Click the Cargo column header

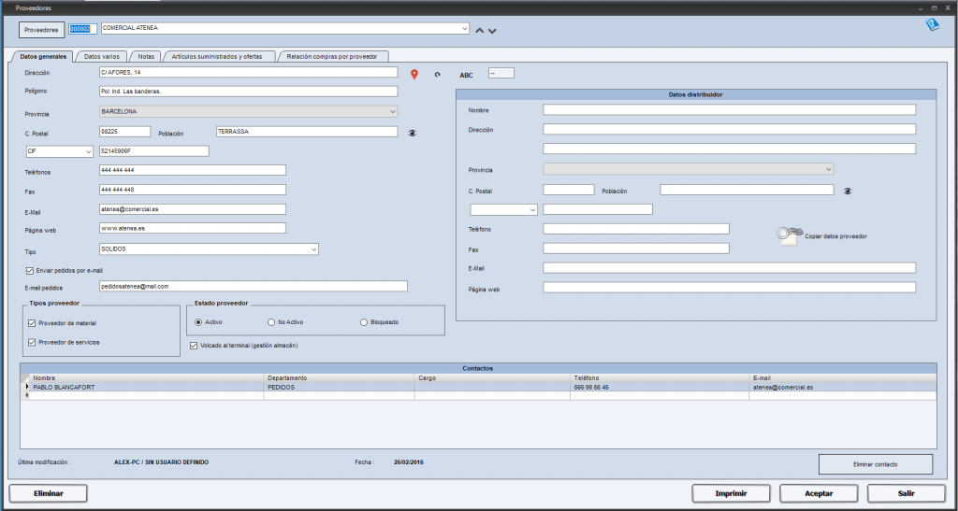tap(492, 378)
